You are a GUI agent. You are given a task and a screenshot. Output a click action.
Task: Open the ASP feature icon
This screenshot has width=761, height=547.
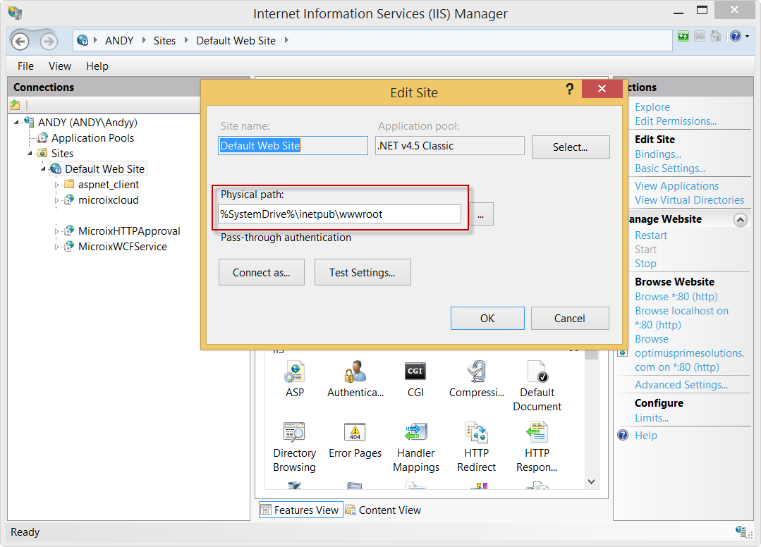pos(294,371)
